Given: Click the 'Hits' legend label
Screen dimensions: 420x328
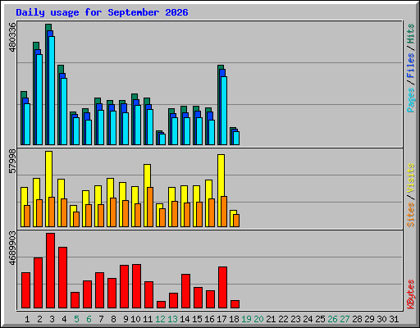Looking at the screenshot, I should point(411,34).
